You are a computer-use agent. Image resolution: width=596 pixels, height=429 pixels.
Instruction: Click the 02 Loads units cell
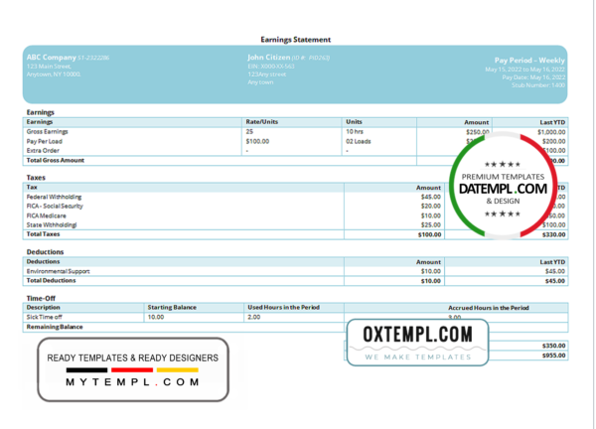[x=359, y=141]
